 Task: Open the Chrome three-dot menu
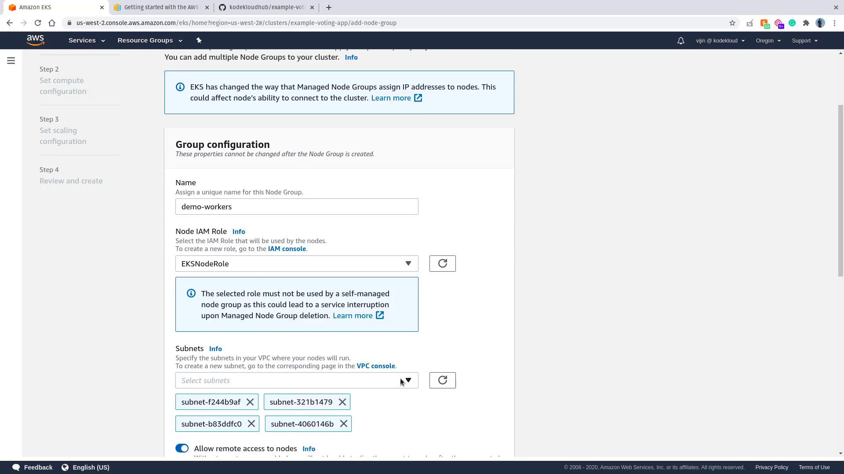tap(834, 23)
